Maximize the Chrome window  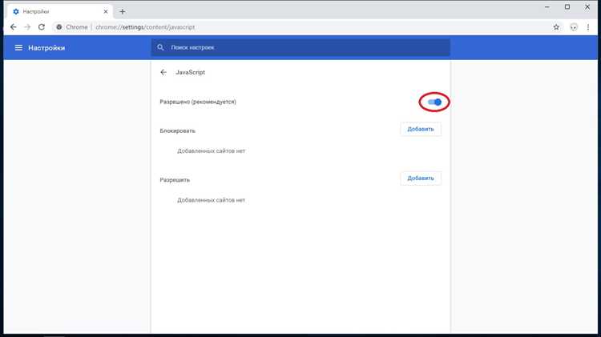pyautogui.click(x=567, y=7)
